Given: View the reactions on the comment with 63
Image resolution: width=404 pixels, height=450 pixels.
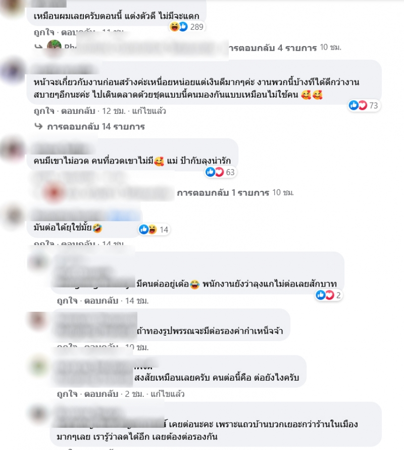Looking at the screenshot, I should [x=220, y=172].
